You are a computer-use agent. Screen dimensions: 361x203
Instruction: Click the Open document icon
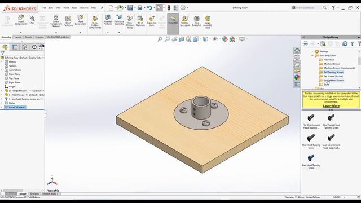(120, 8)
